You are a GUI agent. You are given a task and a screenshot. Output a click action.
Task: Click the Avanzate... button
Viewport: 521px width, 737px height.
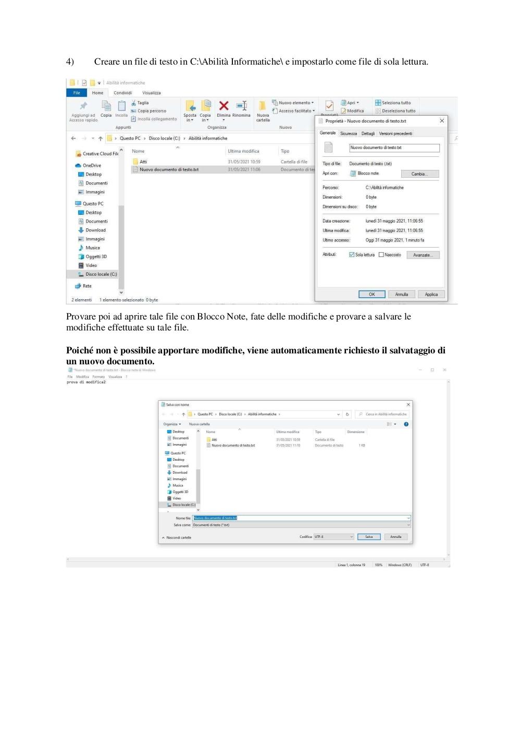423,255
